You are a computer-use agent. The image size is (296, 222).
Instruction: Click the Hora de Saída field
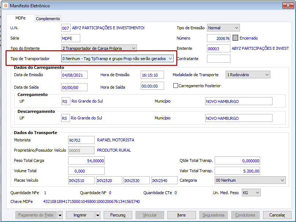[x=152, y=86]
